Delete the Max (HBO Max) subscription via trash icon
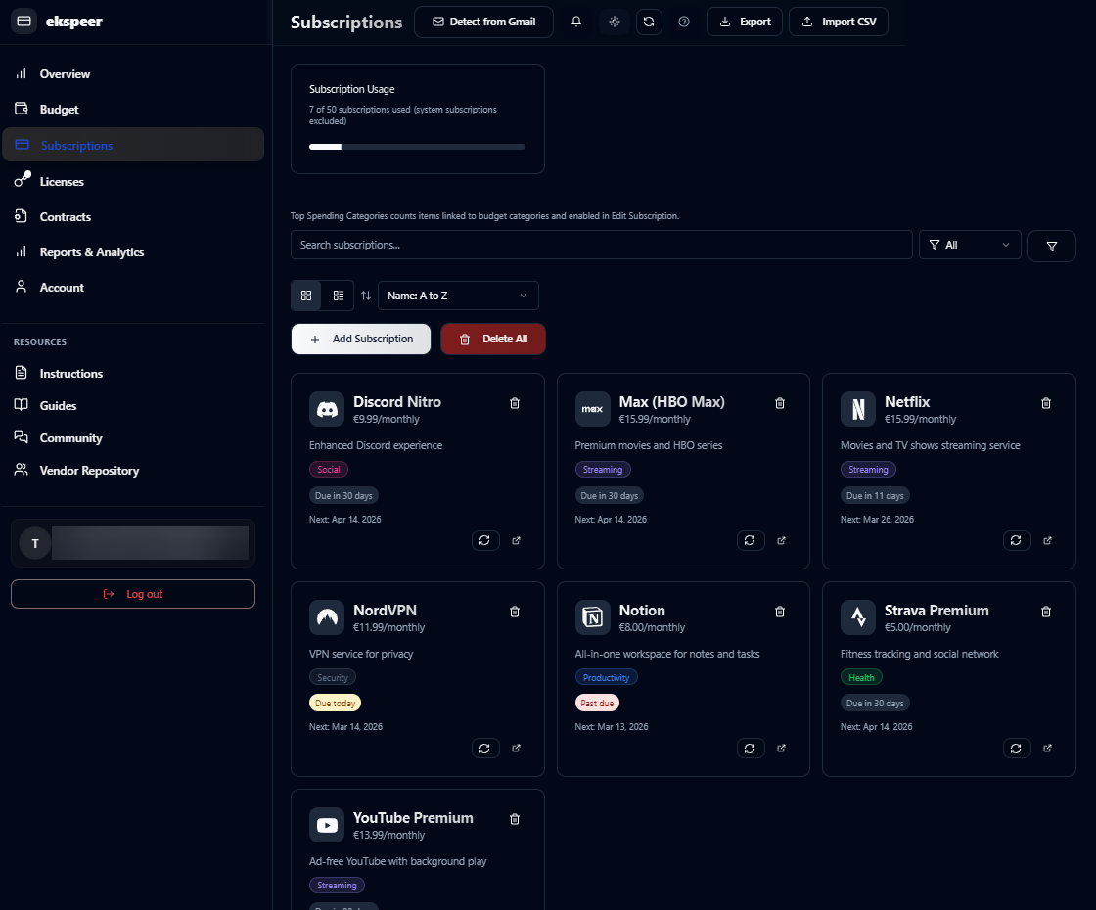The image size is (1096, 910). pos(780,403)
